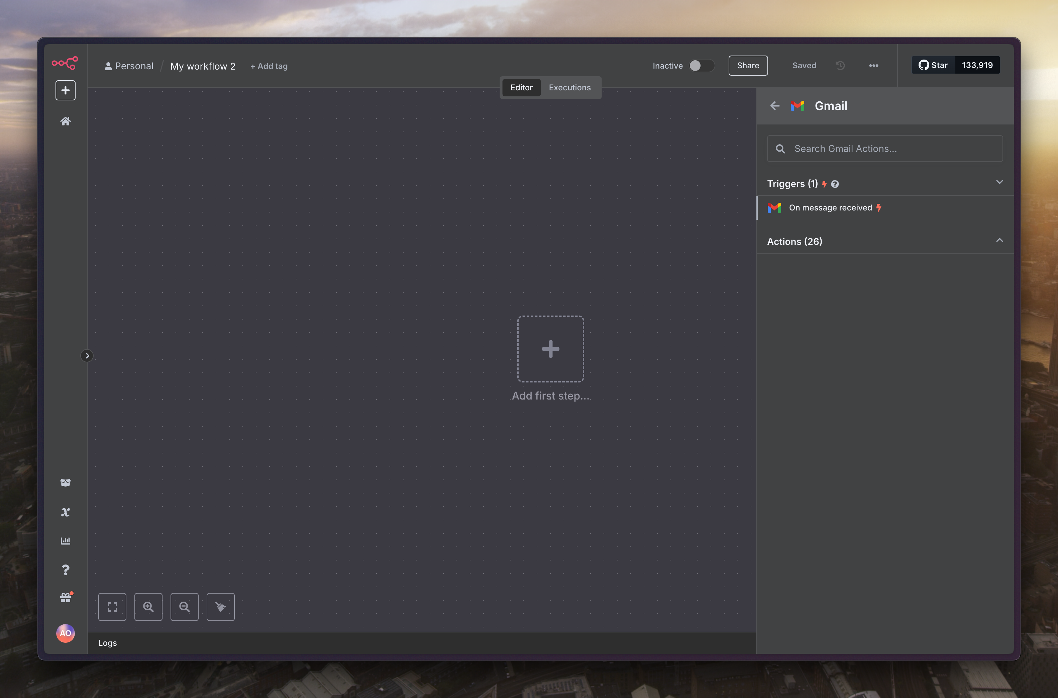Toggle the Inactive workflow switch
1058x698 pixels.
click(x=701, y=66)
